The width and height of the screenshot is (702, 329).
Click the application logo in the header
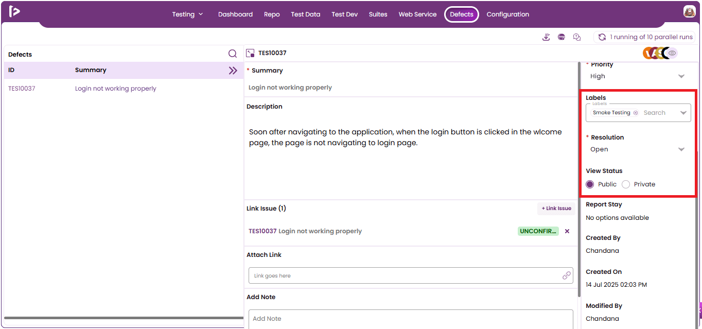14,11
